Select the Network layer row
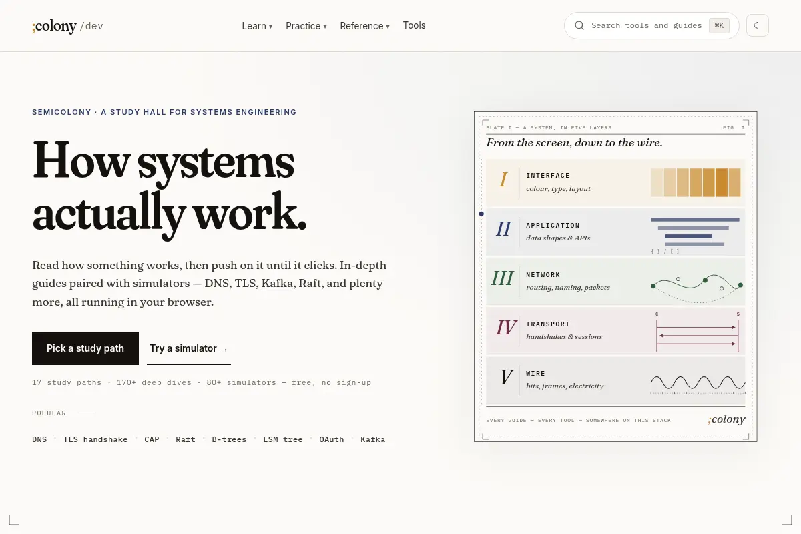 pyautogui.click(x=615, y=281)
